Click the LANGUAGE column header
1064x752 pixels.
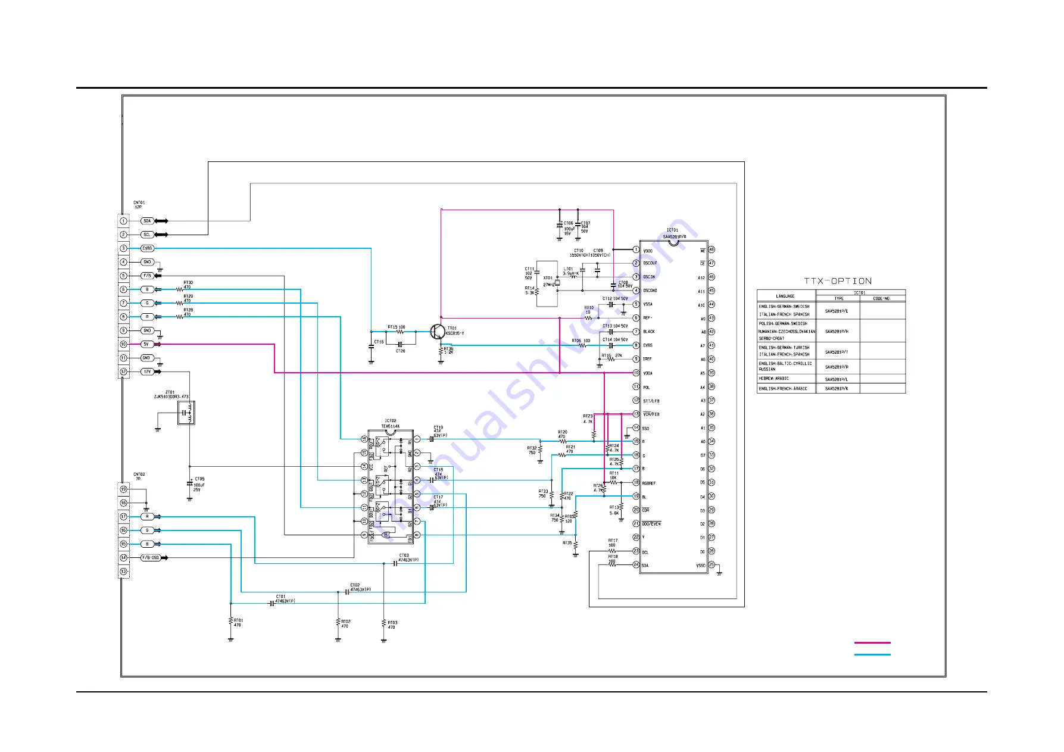[x=785, y=296]
